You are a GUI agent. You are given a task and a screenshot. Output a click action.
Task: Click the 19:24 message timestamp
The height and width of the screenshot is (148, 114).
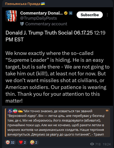[x=107, y=144]
